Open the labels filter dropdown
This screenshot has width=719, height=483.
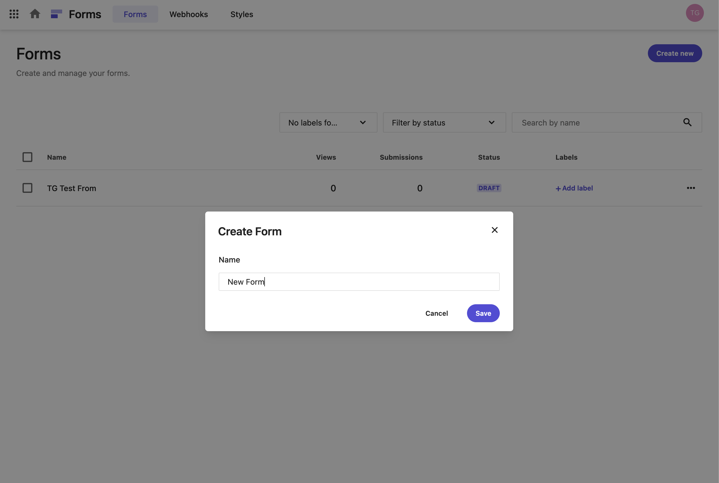[328, 122]
